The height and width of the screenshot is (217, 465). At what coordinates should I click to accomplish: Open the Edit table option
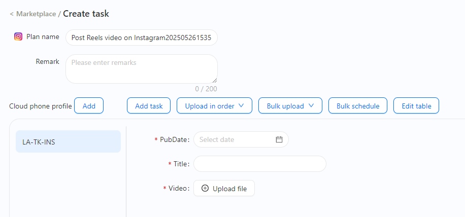click(x=416, y=105)
